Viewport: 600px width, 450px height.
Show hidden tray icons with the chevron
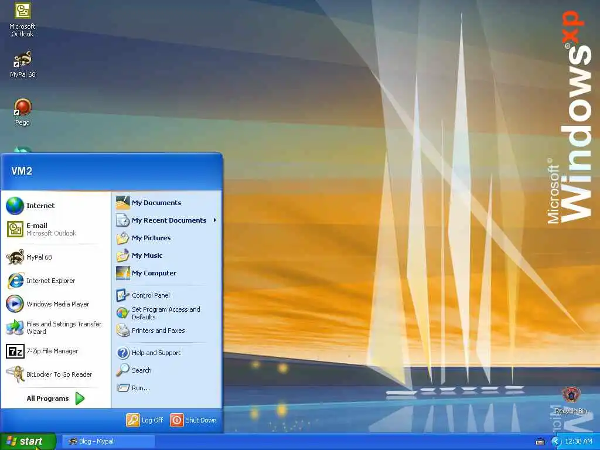point(556,442)
